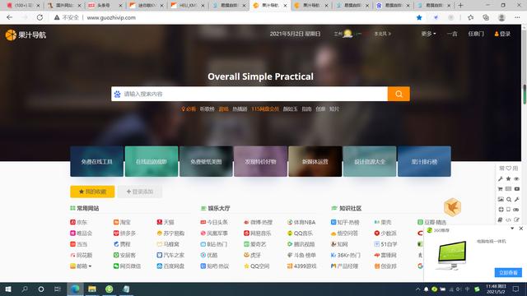Open 在线追剧观影 category card
Screen dimensions: 527x296
point(152,161)
